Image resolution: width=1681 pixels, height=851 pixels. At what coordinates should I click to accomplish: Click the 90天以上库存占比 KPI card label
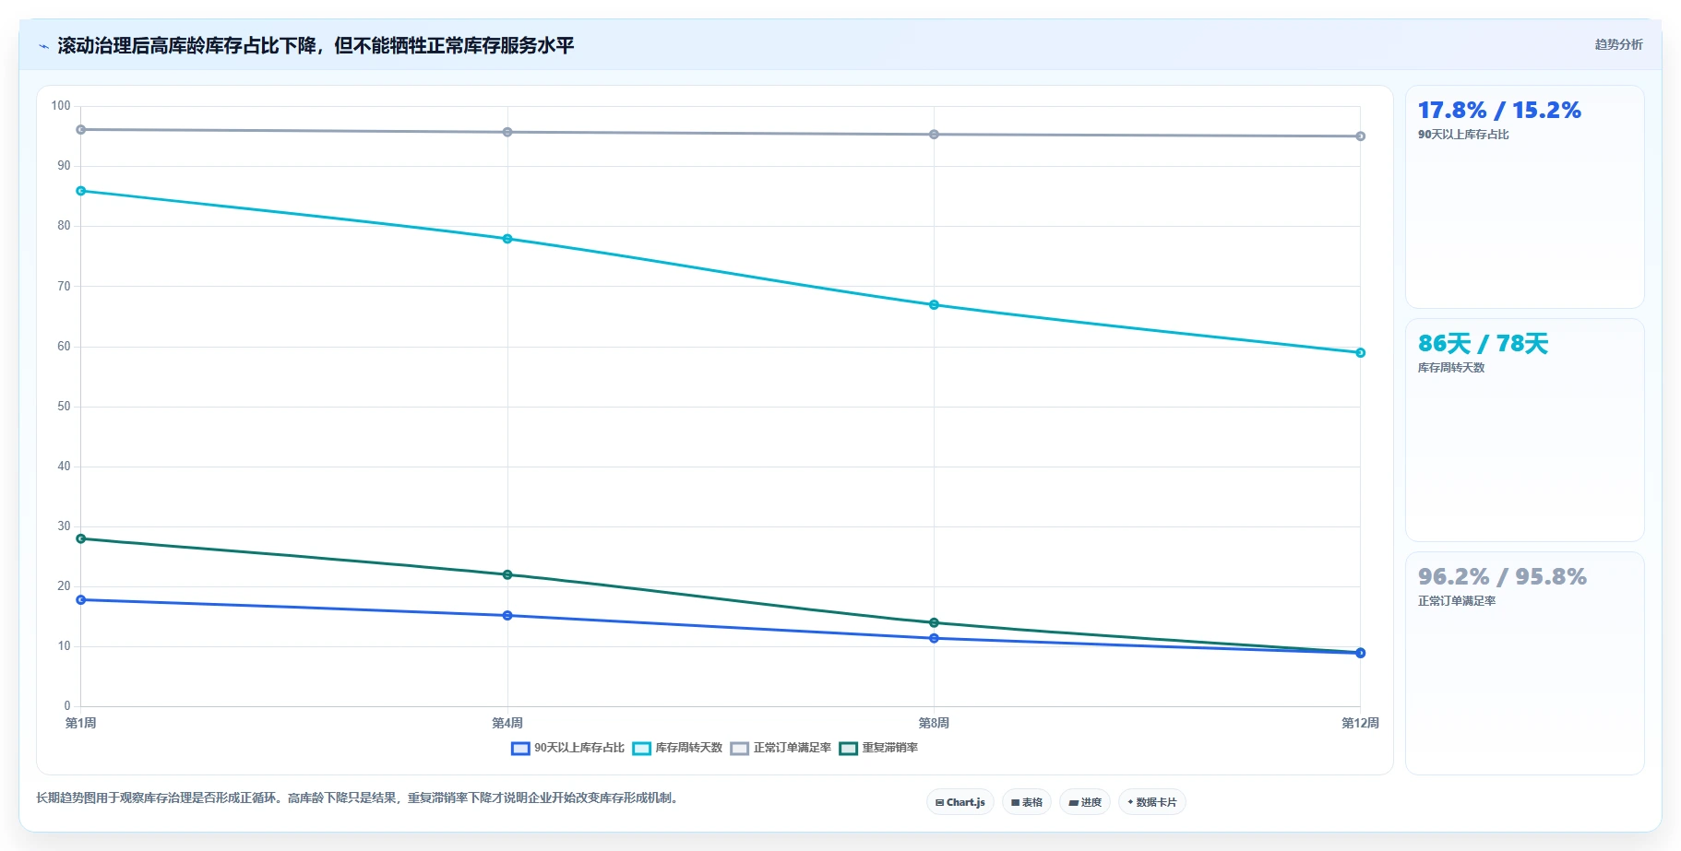(1463, 135)
